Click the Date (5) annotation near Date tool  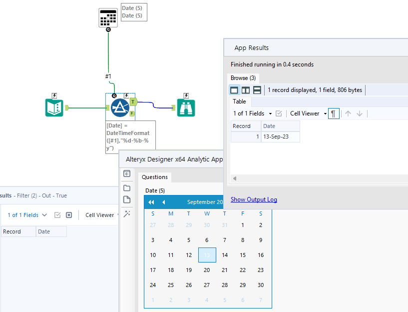[134, 12]
